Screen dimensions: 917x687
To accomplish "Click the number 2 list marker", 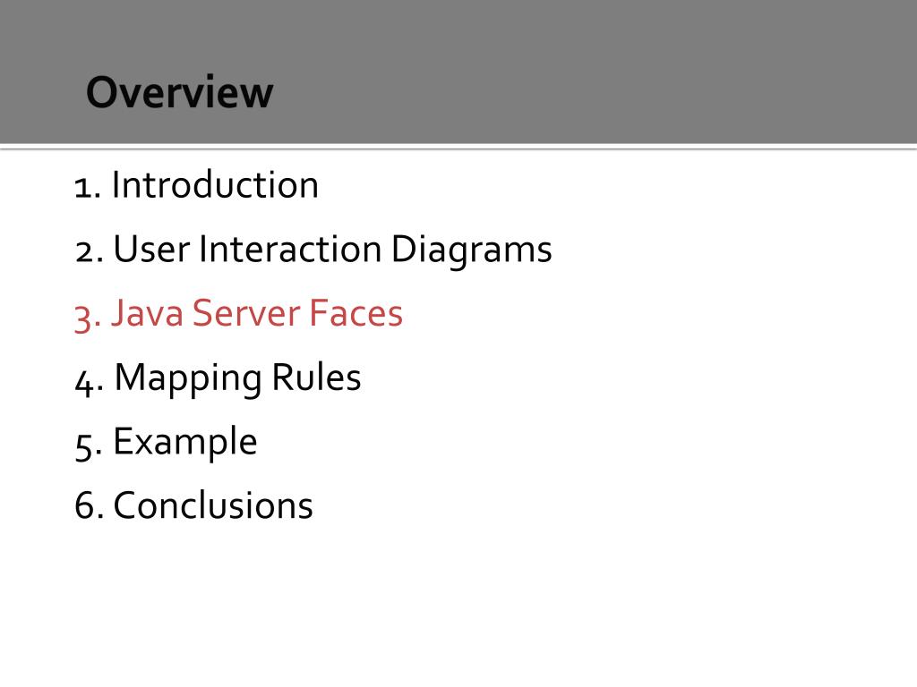I will click(x=90, y=251).
